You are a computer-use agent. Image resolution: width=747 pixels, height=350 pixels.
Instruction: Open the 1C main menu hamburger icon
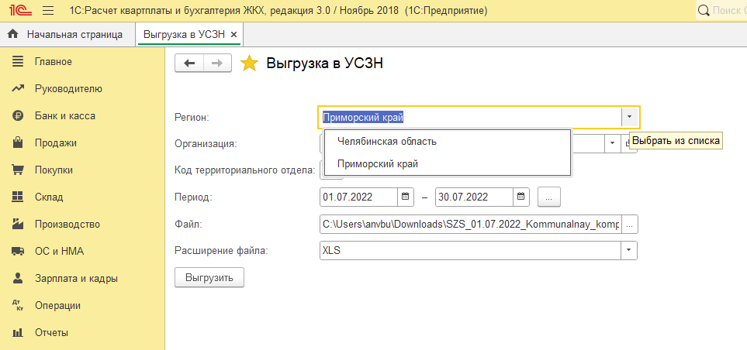(47, 10)
